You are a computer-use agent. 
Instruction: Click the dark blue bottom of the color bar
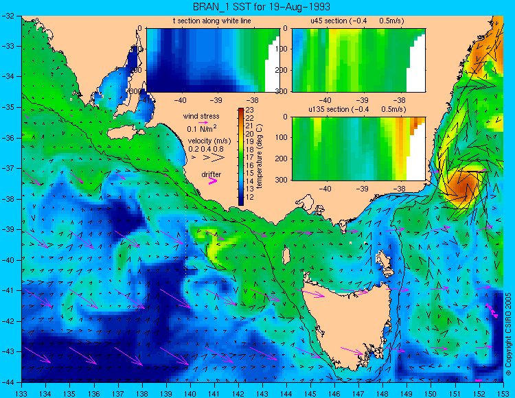(241, 202)
